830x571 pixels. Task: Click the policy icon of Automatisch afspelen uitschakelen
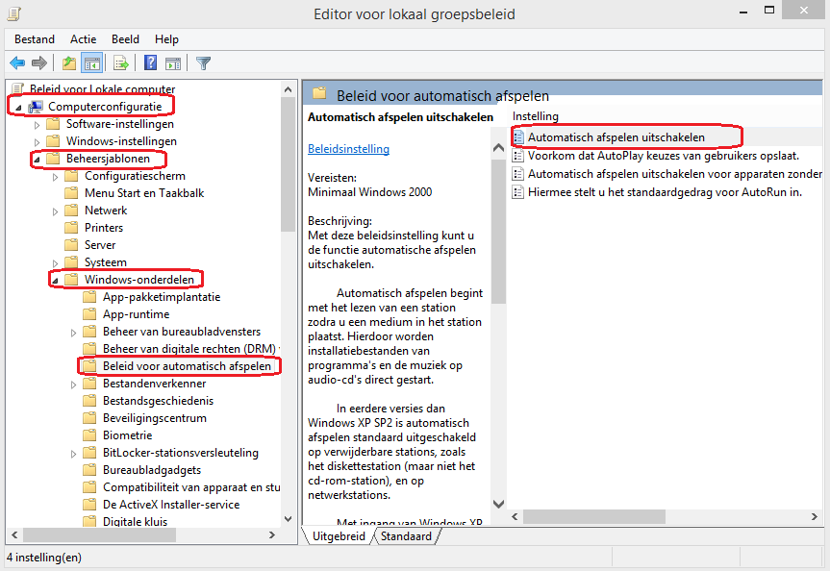[x=518, y=137]
